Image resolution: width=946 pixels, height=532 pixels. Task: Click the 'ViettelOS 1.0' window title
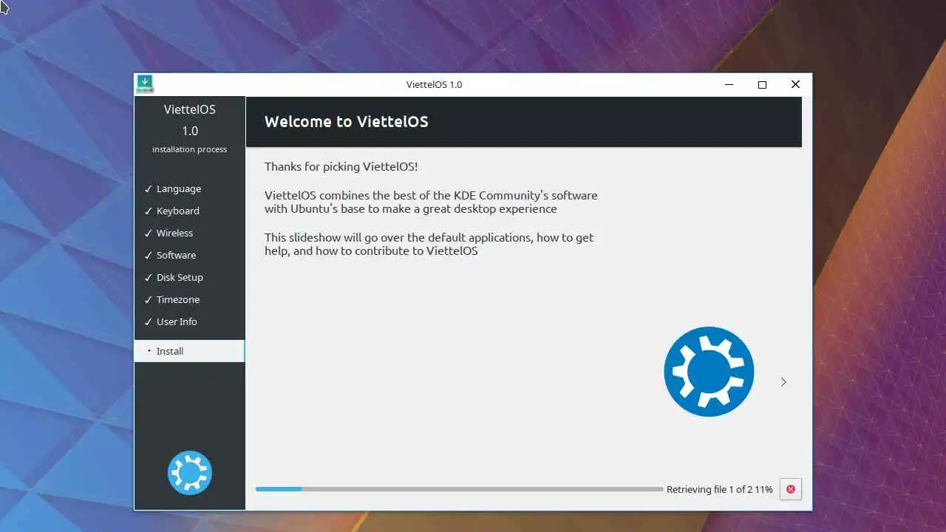[x=434, y=84]
